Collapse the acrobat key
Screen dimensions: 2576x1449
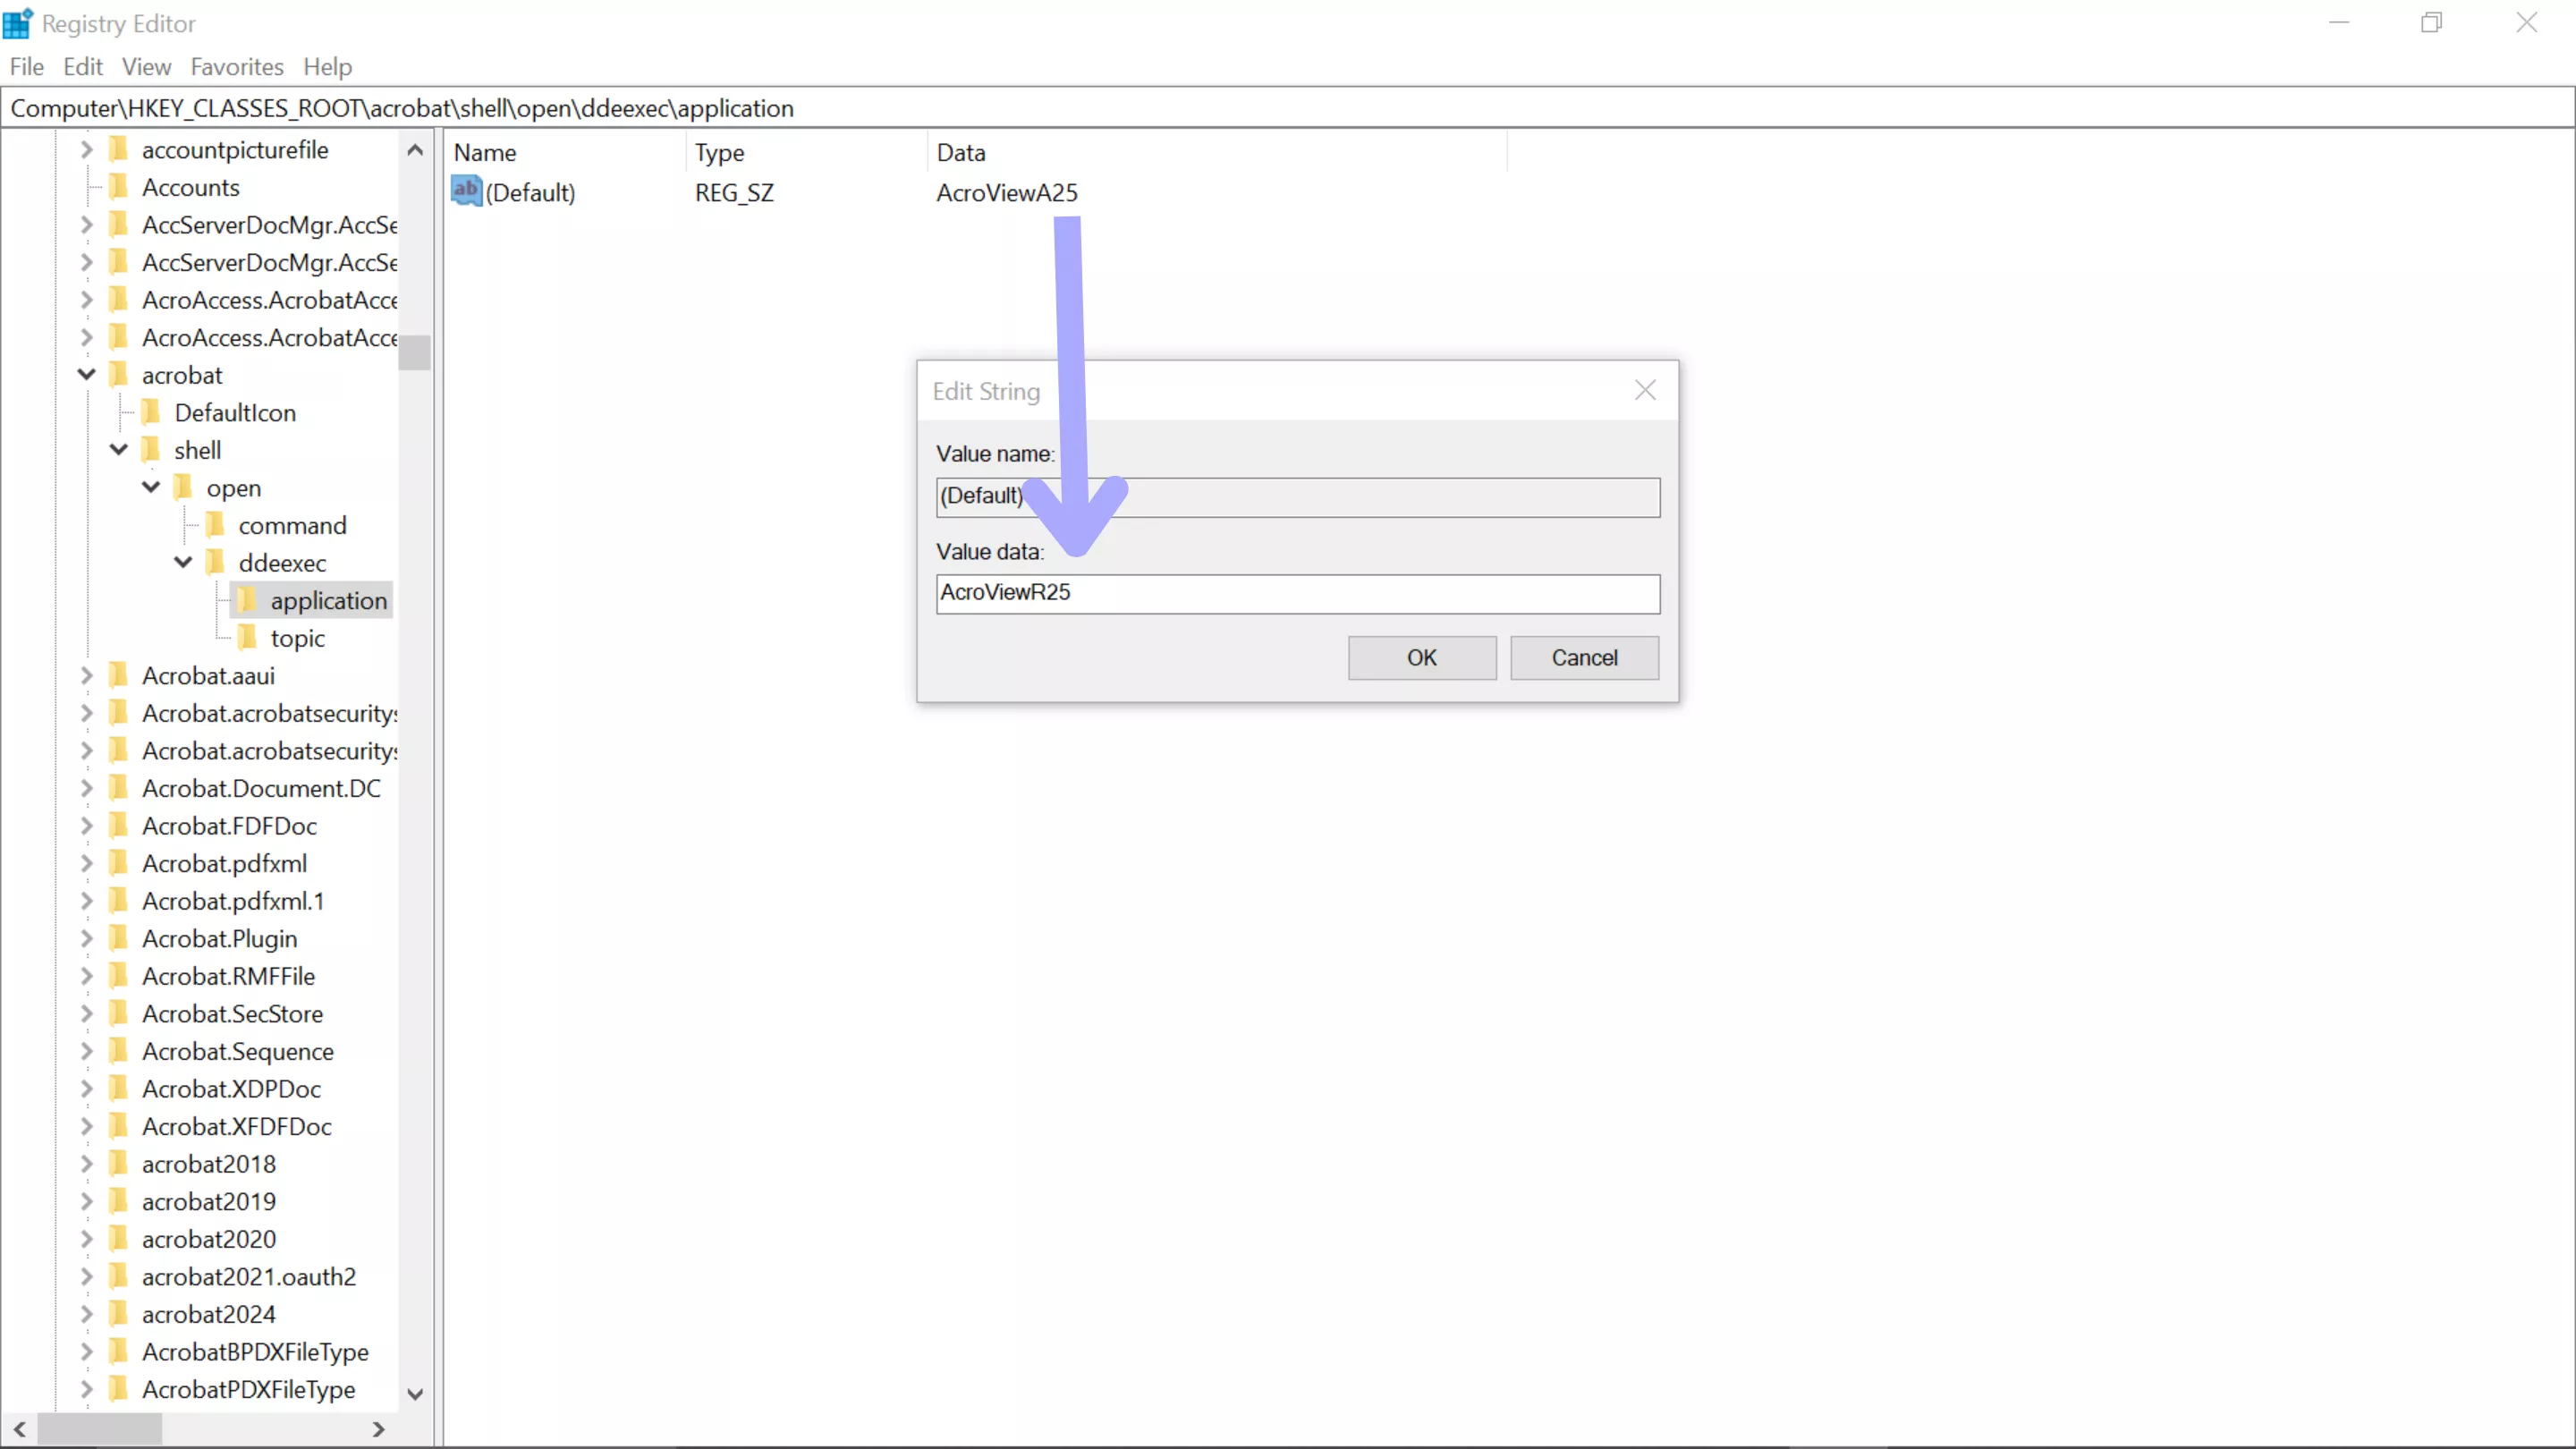[x=86, y=374]
